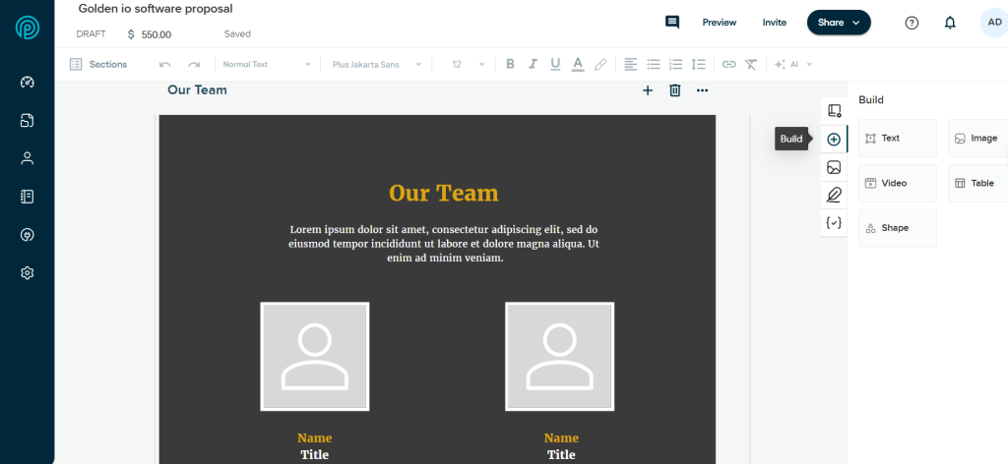
Task: Open the AI assistant dropdown
Action: pos(794,64)
